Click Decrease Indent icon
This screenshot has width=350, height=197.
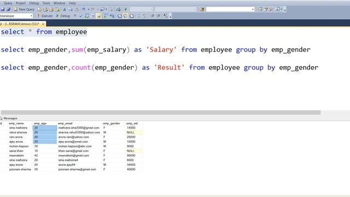153,16
